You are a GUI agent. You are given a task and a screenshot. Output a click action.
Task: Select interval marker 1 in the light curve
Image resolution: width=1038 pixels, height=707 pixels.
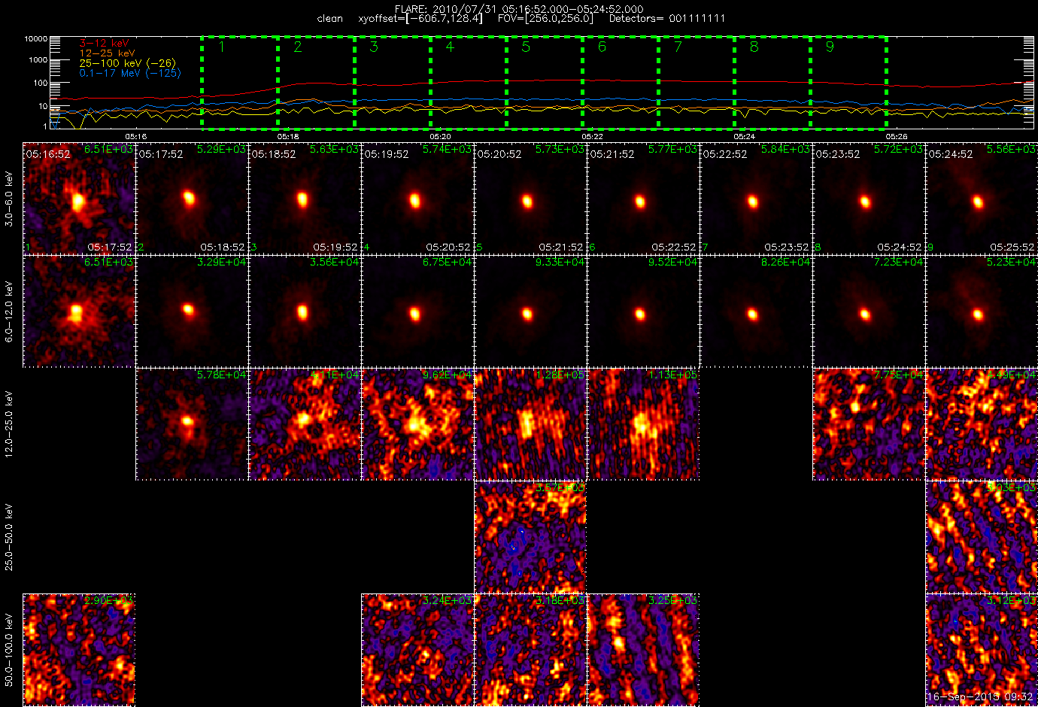(221, 47)
